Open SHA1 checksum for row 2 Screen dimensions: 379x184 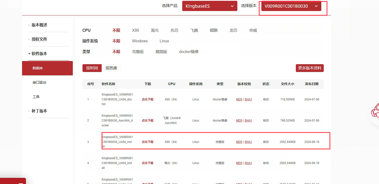(x=248, y=121)
